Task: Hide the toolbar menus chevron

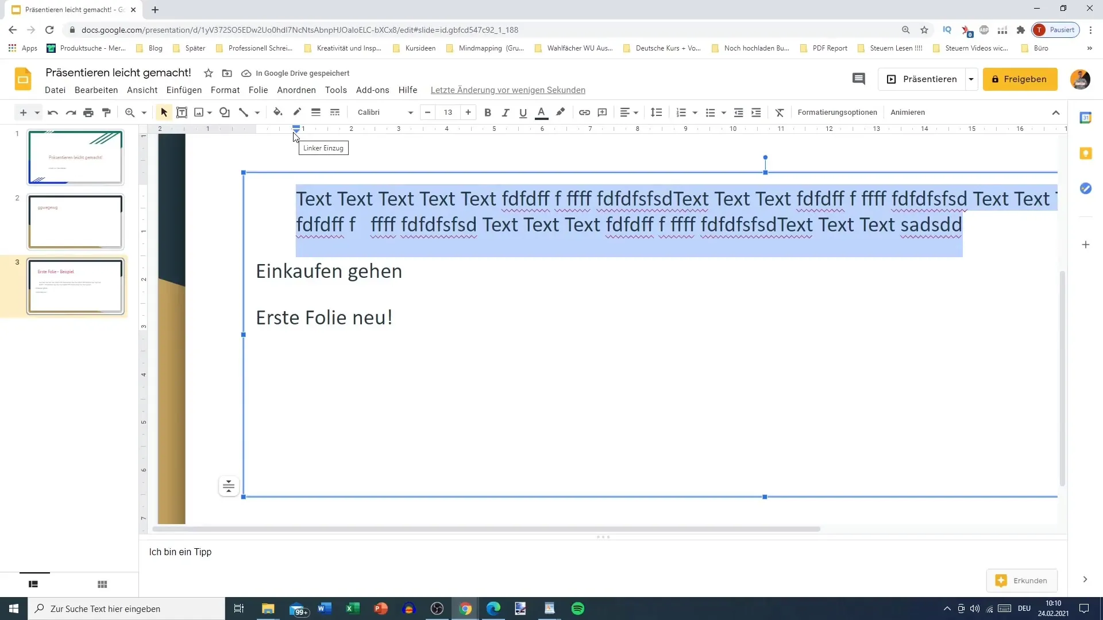Action: point(1056,113)
